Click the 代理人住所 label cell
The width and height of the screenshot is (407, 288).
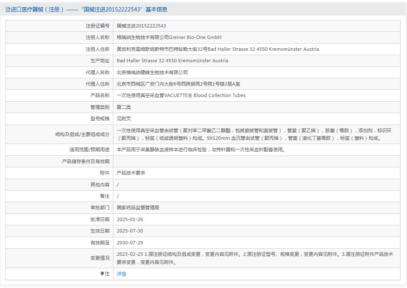coord(59,84)
